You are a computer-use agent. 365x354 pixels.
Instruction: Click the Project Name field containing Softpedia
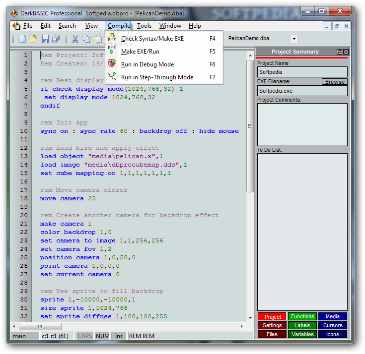pos(302,72)
